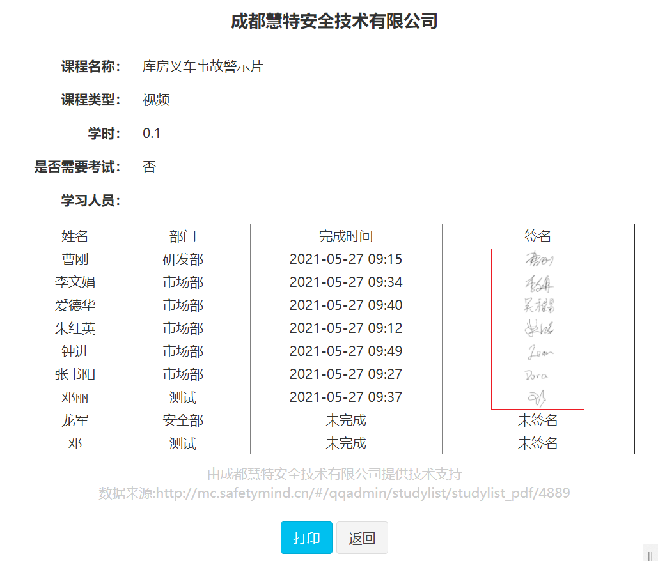This screenshot has width=658, height=561.
Task: Click the 返回 back button
Action: (362, 537)
